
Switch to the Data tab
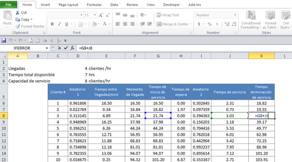(114, 5)
